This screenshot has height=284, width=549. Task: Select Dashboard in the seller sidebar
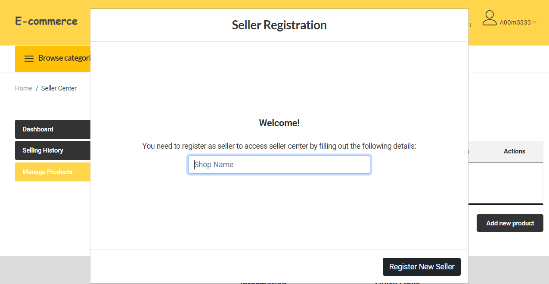tap(38, 129)
